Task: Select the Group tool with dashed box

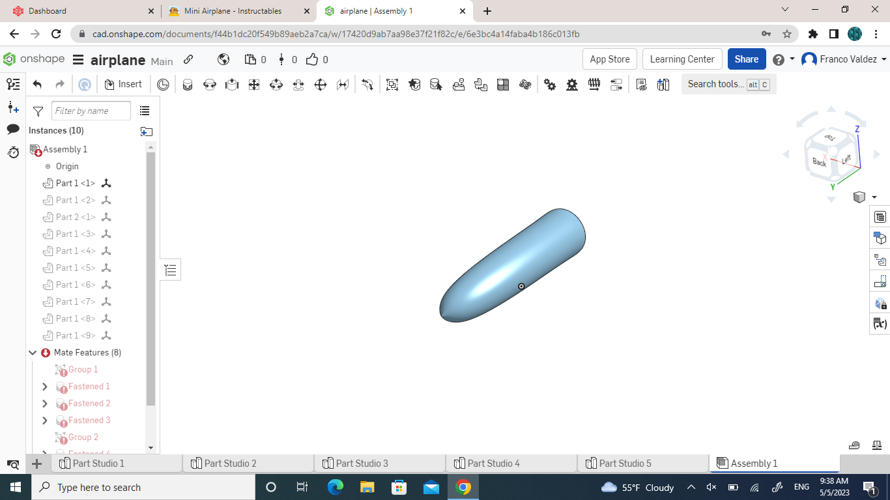Action: coord(392,84)
